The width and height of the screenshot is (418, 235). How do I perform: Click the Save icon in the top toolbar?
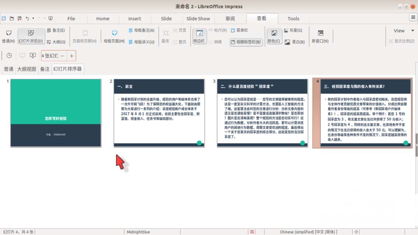pyautogui.click(x=19, y=18)
